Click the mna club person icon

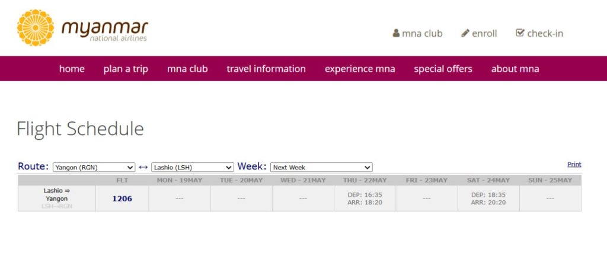click(x=396, y=33)
